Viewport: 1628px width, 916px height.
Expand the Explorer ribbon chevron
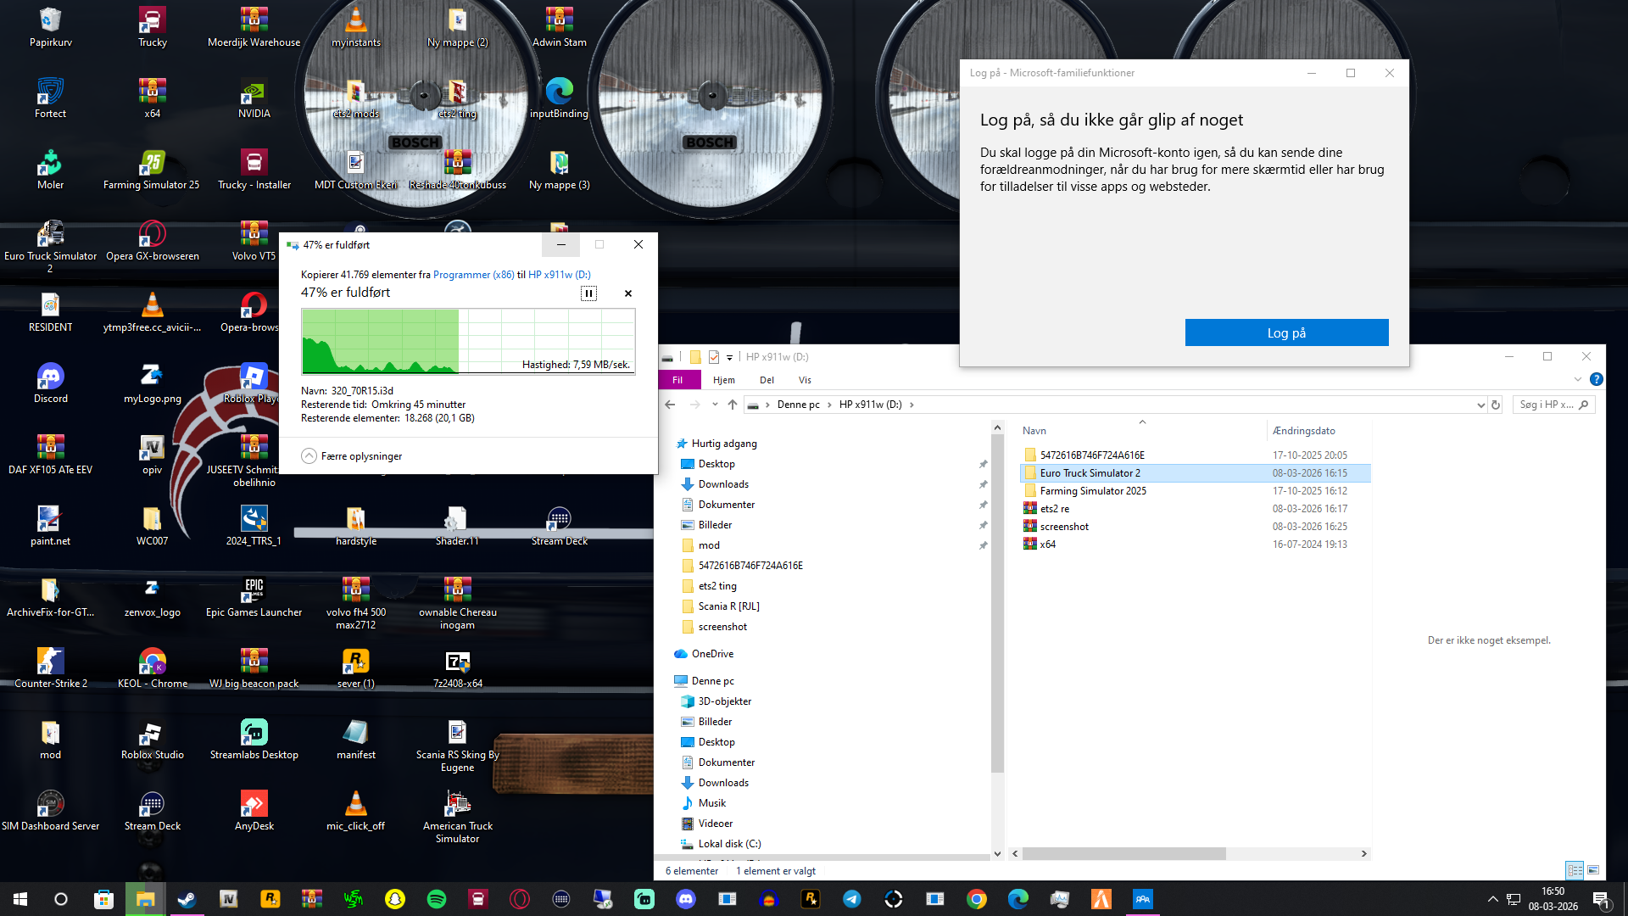(x=1577, y=380)
